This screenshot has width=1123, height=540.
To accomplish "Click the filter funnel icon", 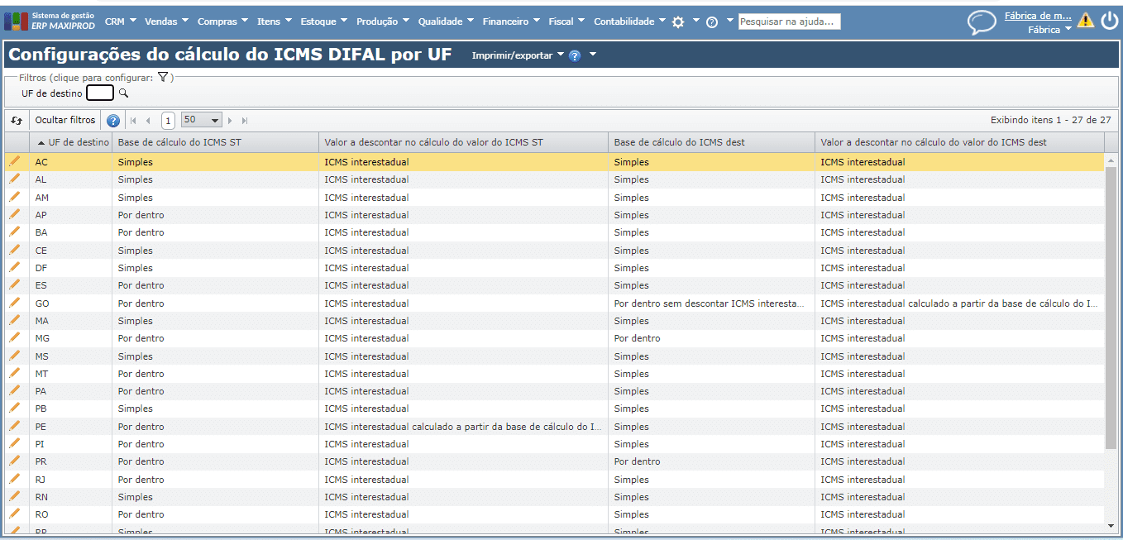I will click(x=163, y=77).
